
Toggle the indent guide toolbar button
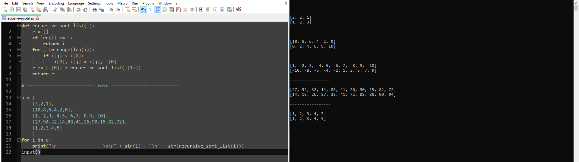157,10
